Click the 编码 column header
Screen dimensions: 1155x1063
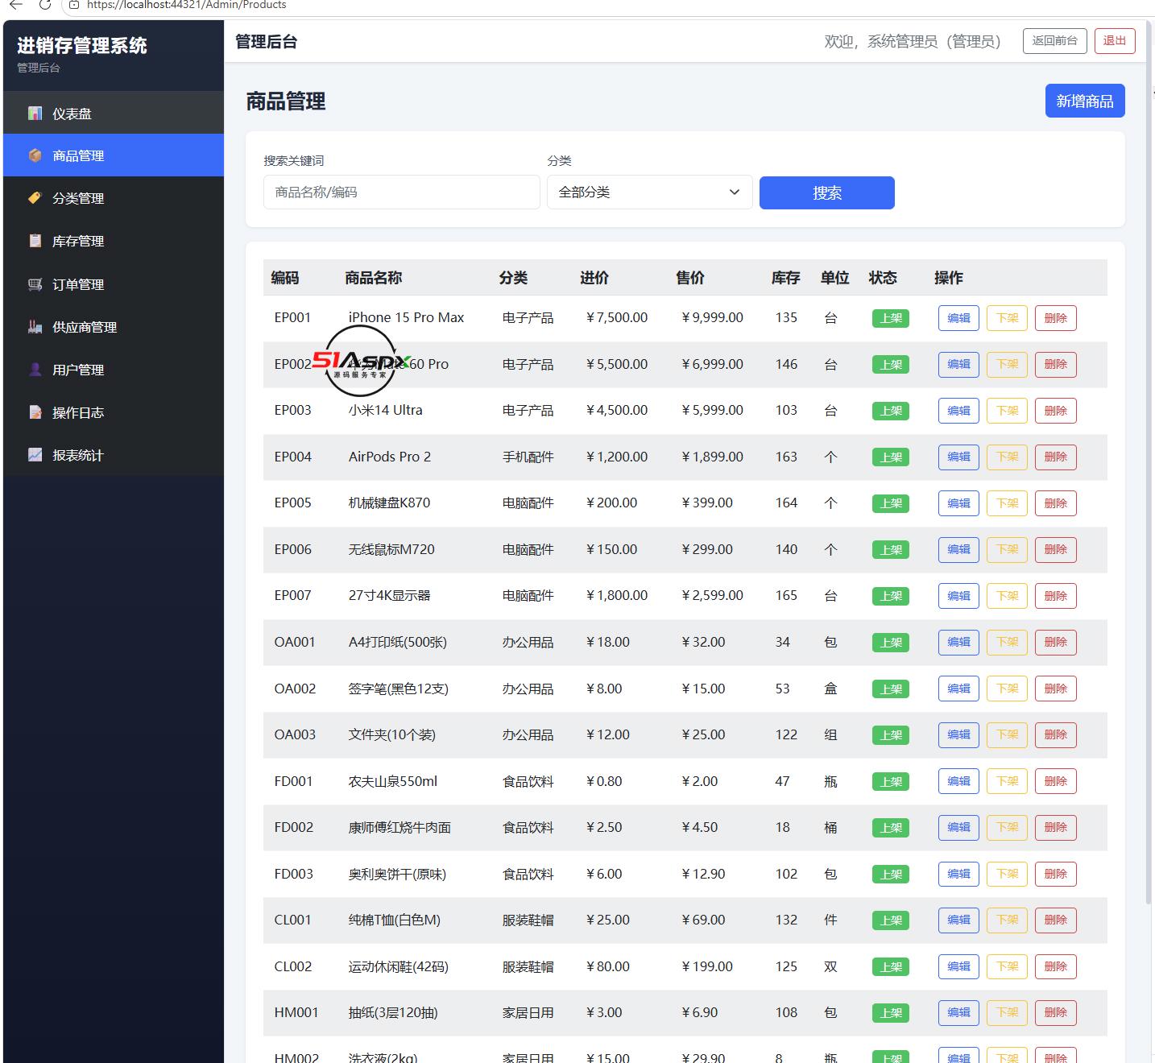click(x=285, y=278)
